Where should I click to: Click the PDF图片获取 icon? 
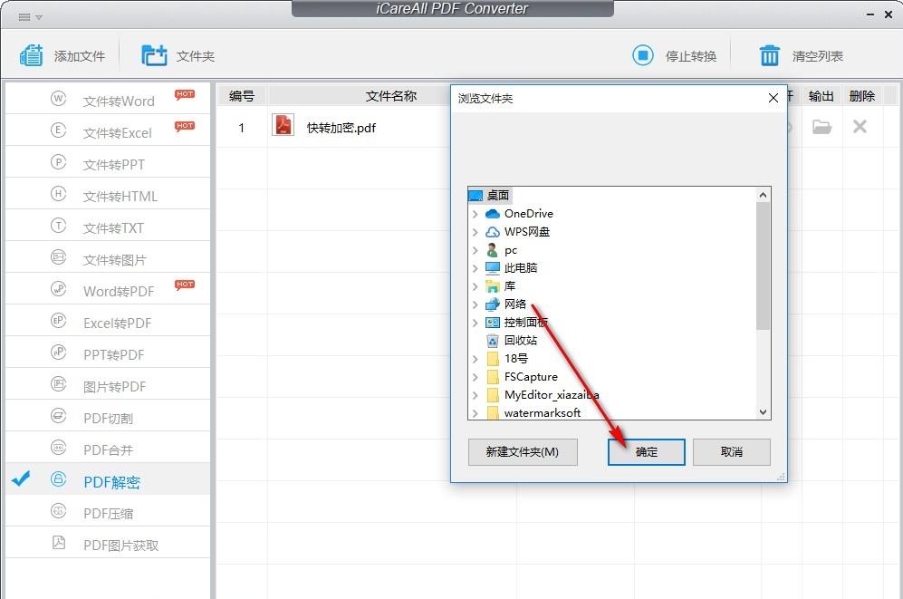(58, 542)
